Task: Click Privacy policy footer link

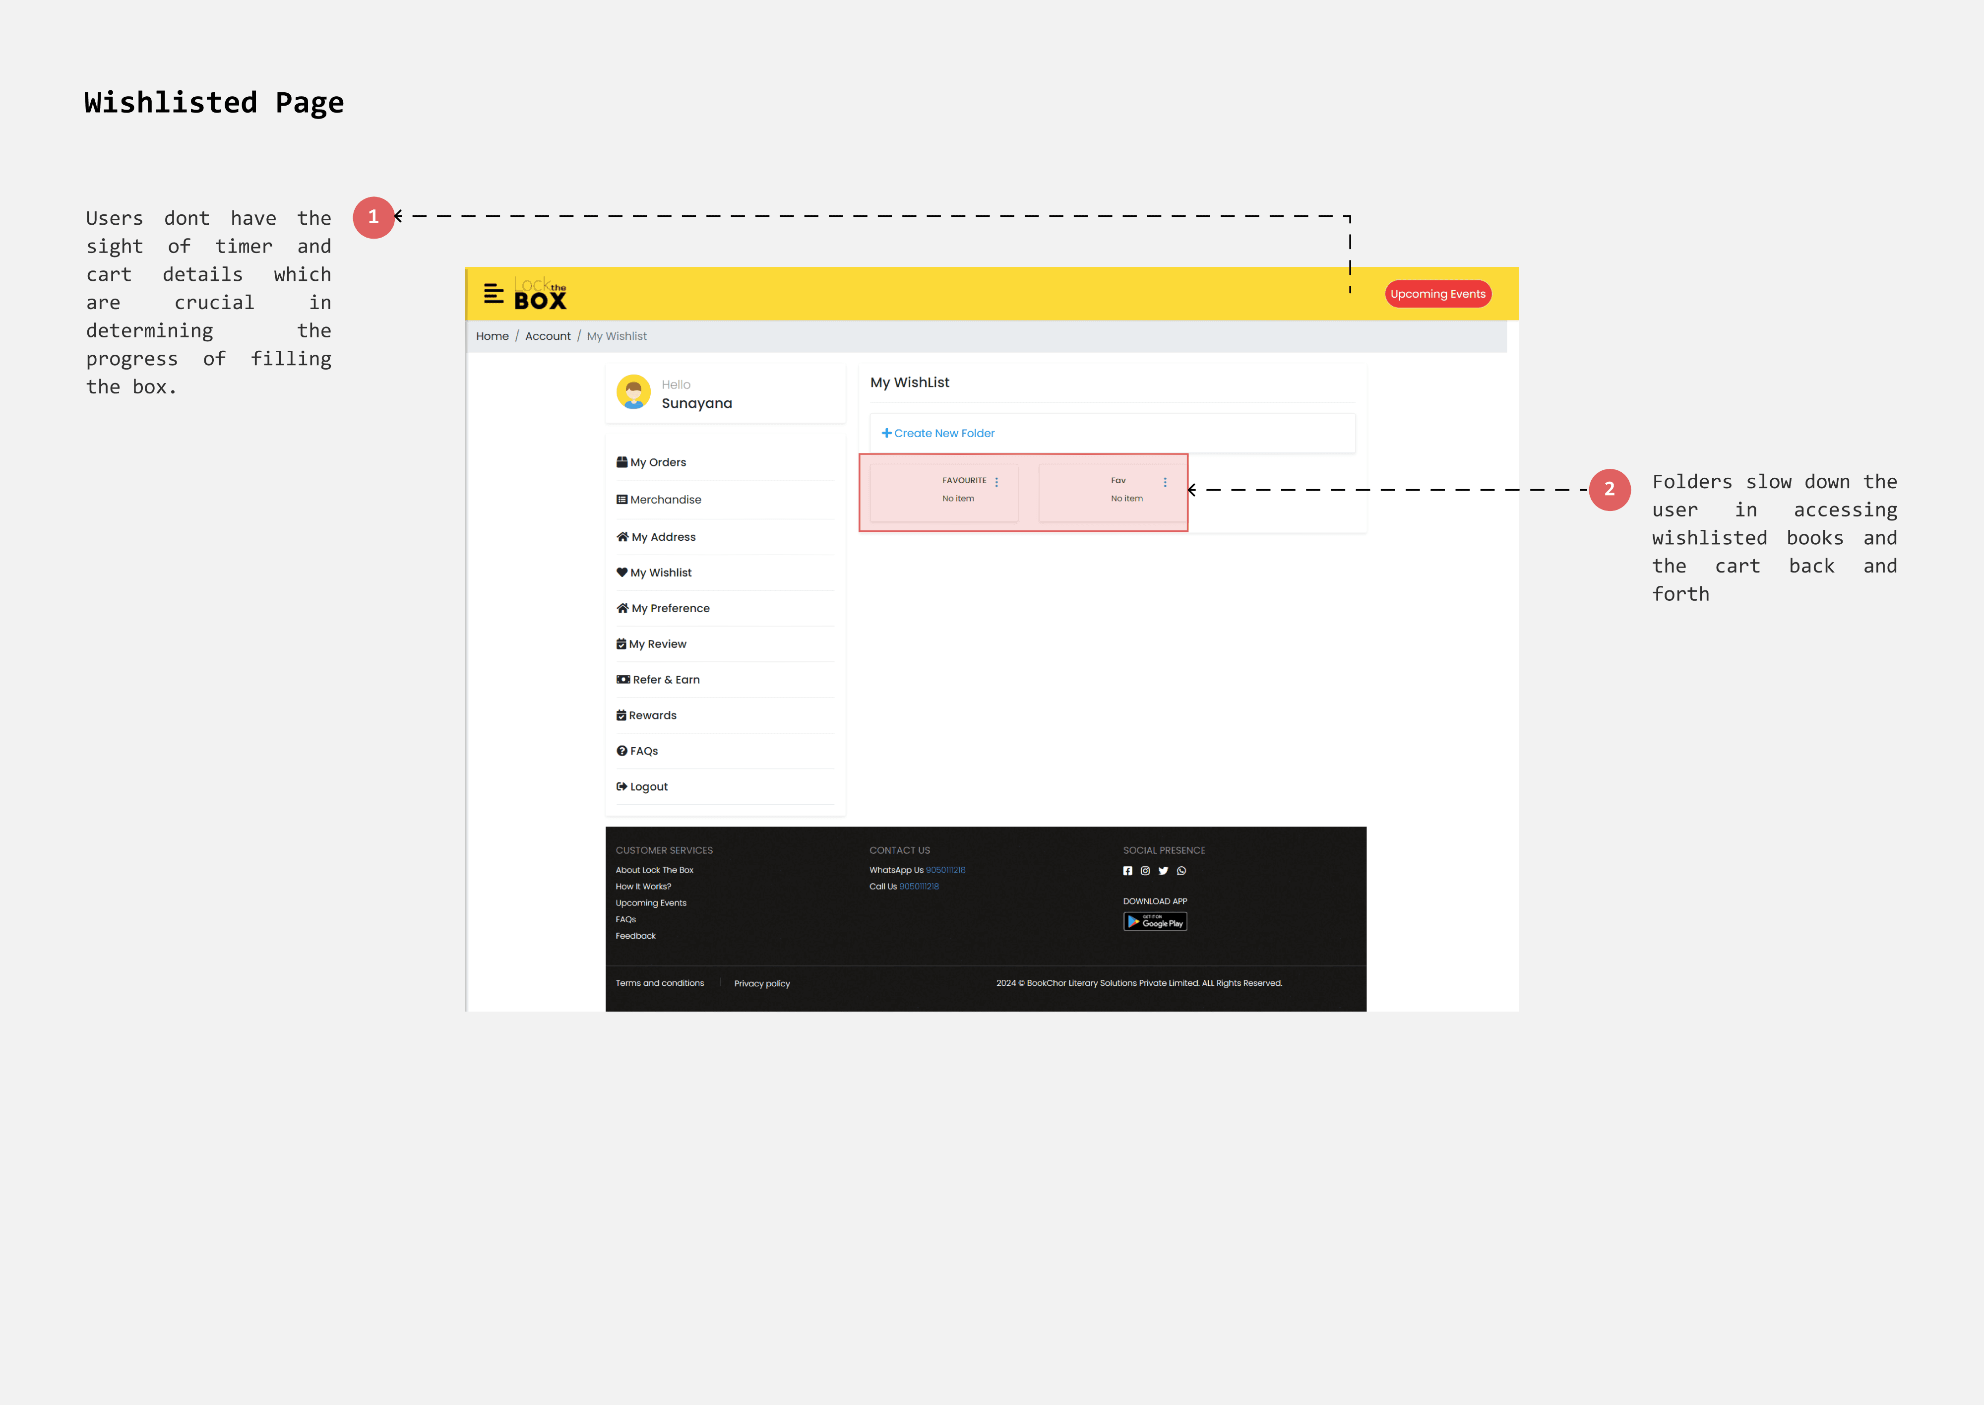Action: (x=762, y=984)
